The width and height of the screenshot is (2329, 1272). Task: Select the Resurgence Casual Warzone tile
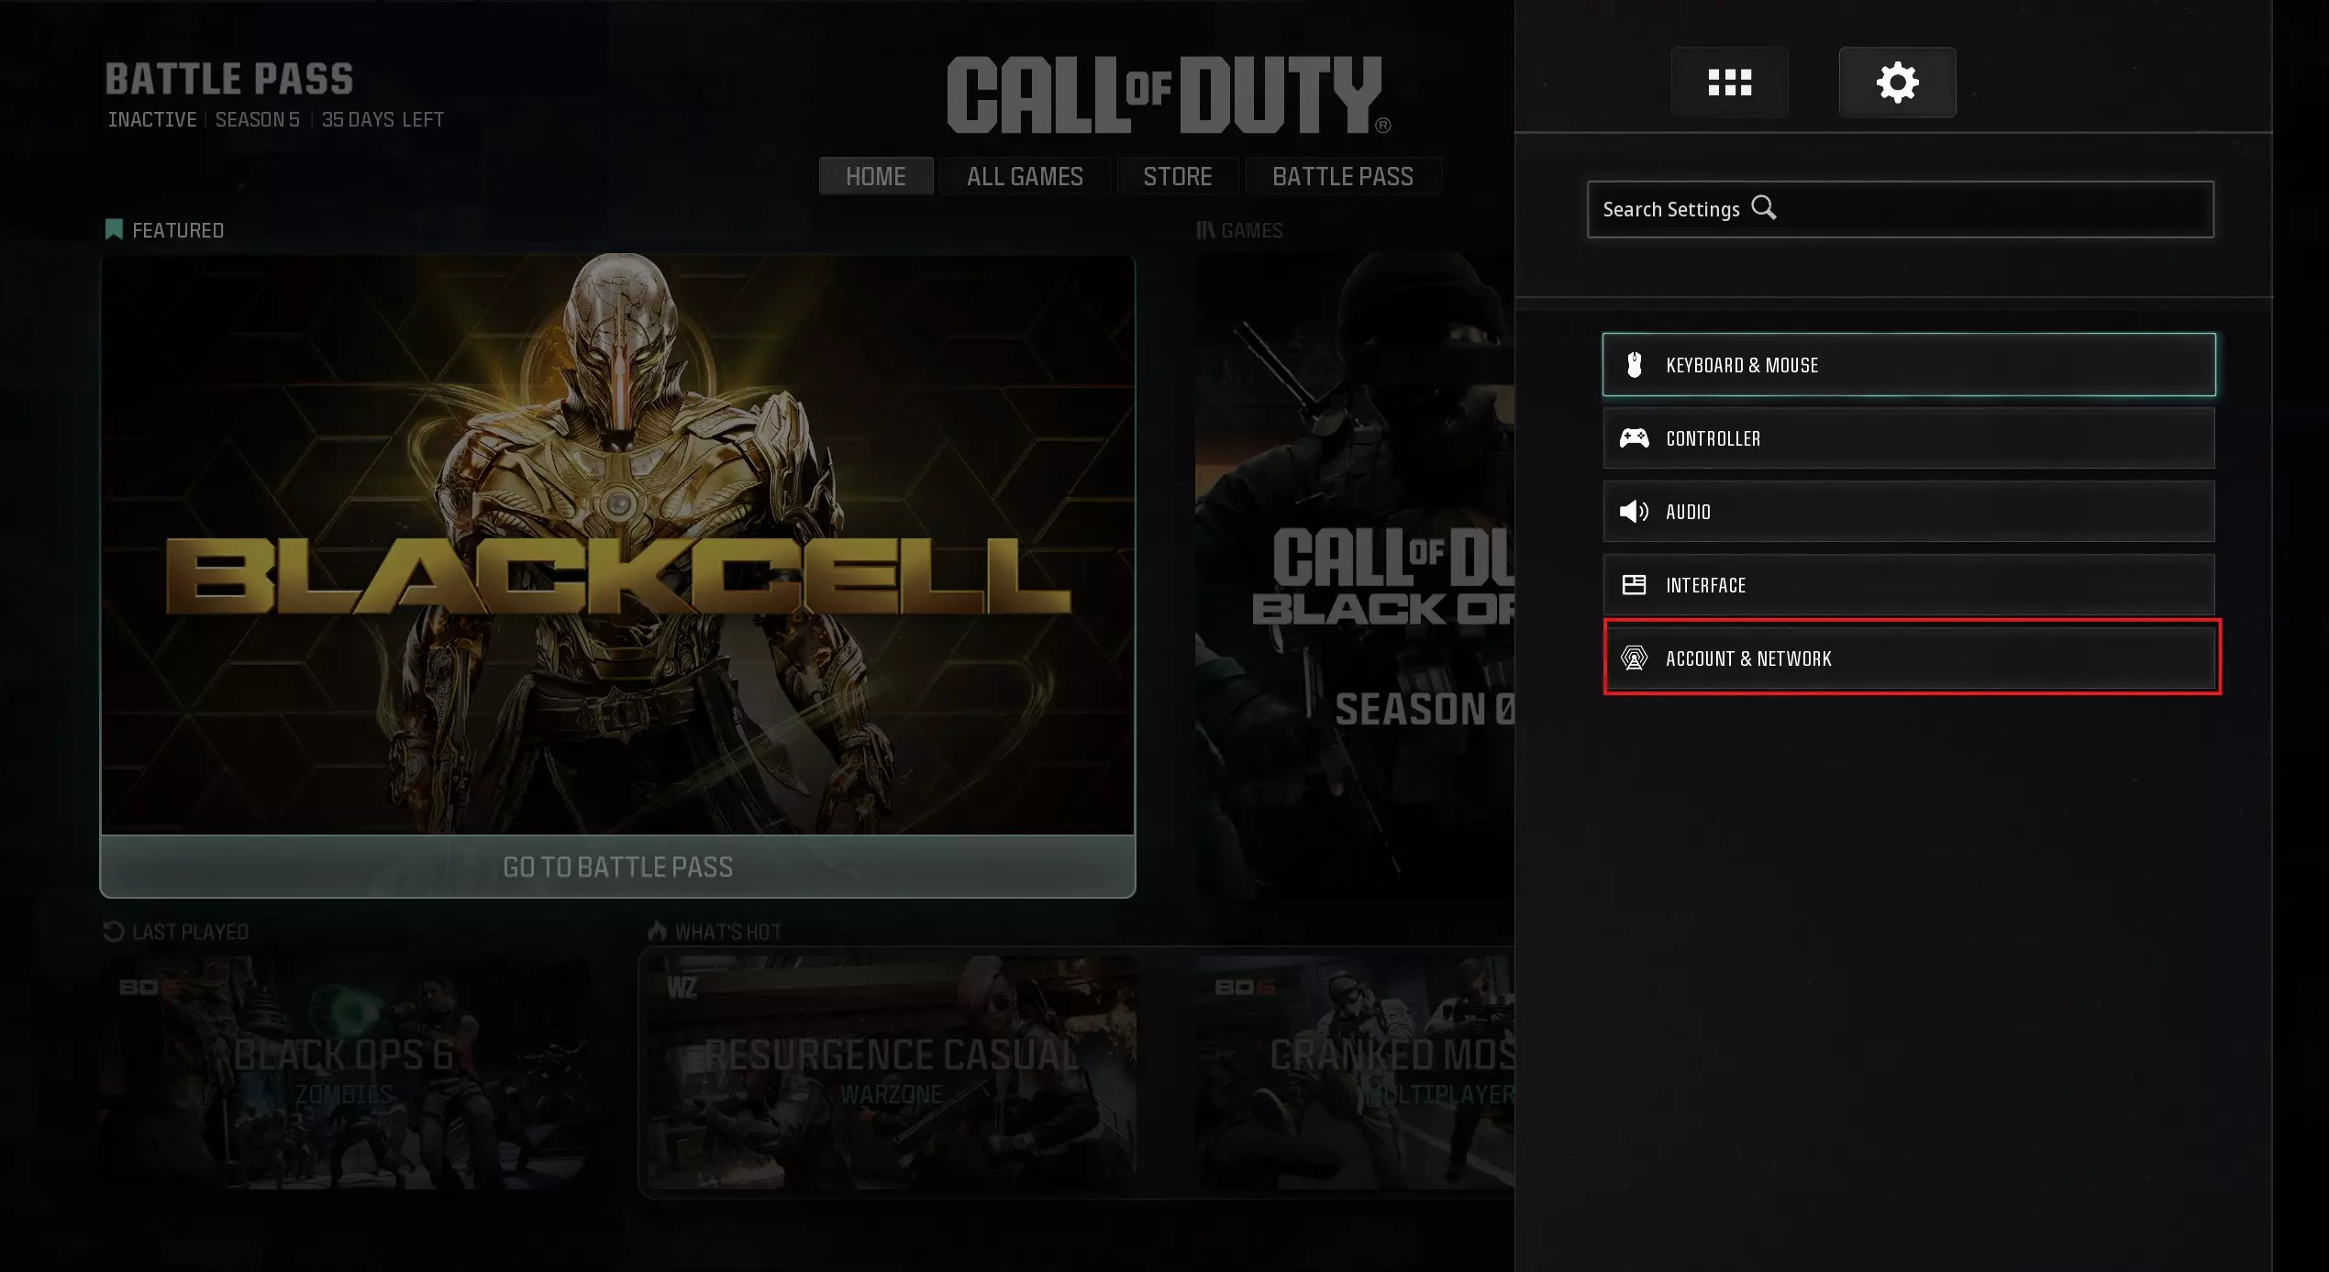[x=891, y=1071]
